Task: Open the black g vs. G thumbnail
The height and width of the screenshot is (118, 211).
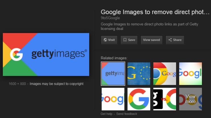Action: tap(165, 99)
